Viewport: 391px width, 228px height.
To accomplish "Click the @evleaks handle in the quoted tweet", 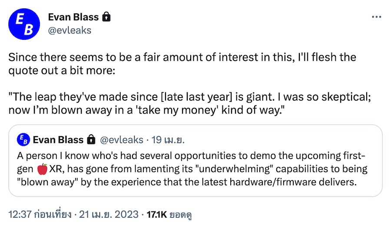I will click(x=122, y=140).
